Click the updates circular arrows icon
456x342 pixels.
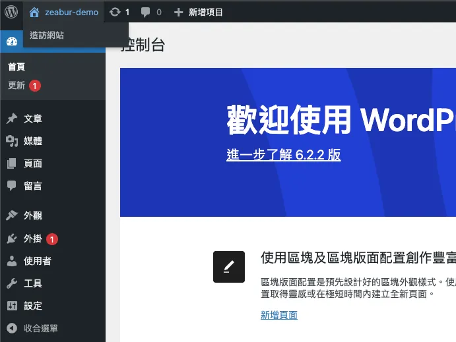coord(115,13)
